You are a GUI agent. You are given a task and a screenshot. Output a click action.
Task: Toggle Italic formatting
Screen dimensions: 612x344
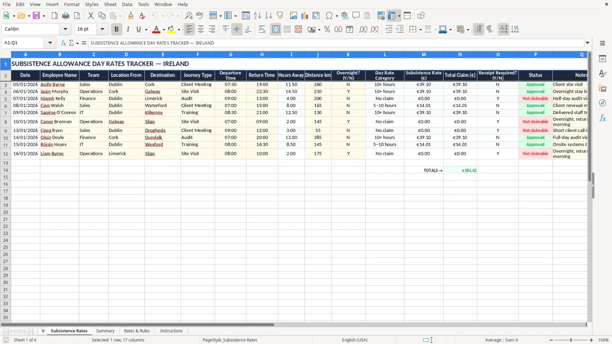click(128, 30)
